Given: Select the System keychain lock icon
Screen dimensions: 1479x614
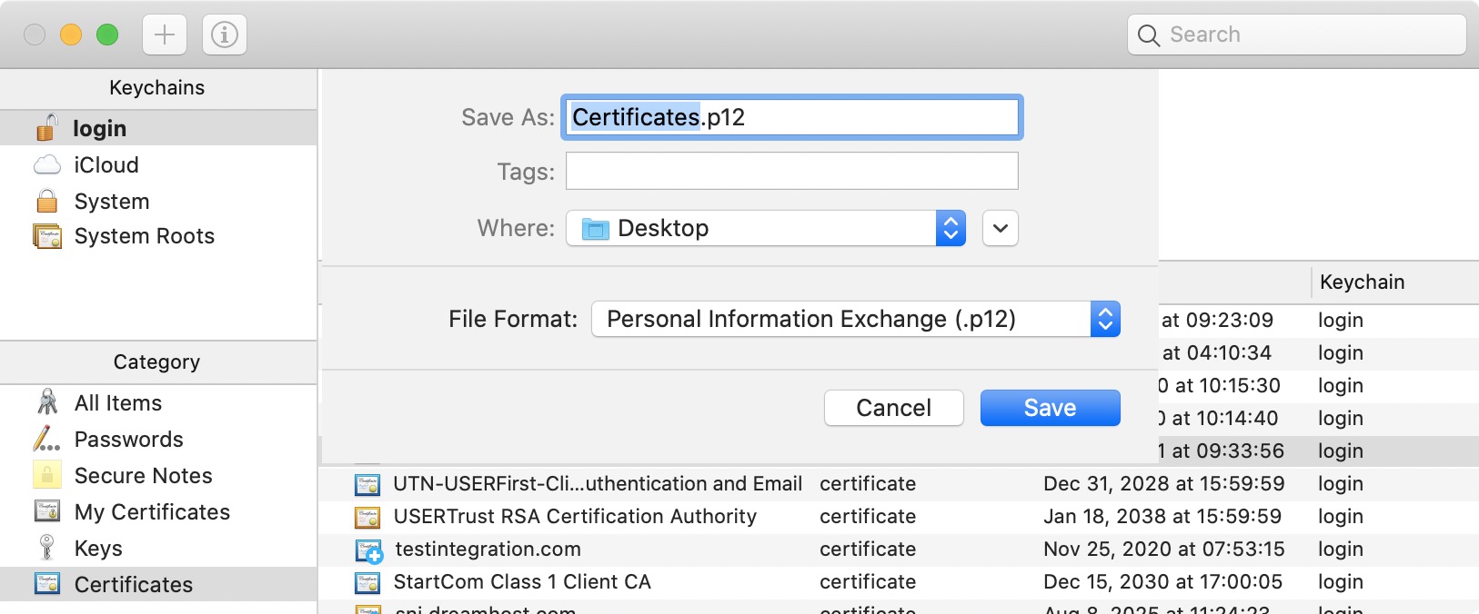Looking at the screenshot, I should point(47,201).
